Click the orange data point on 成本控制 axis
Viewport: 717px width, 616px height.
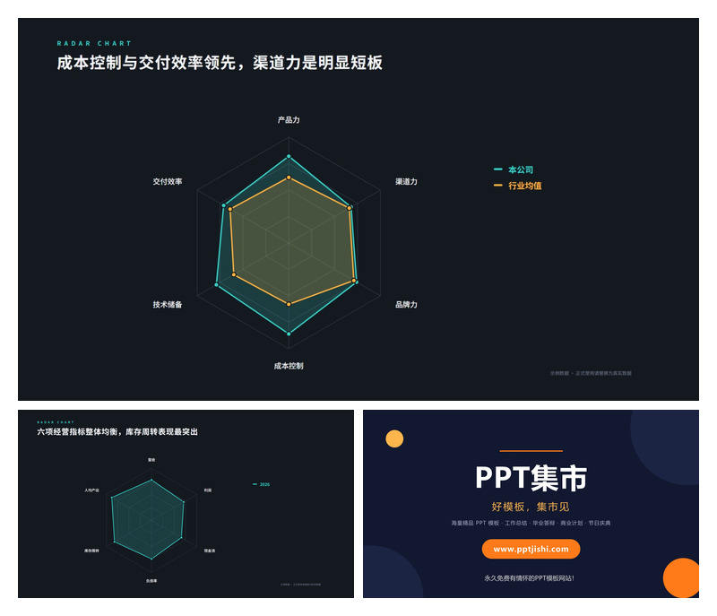[x=289, y=304]
